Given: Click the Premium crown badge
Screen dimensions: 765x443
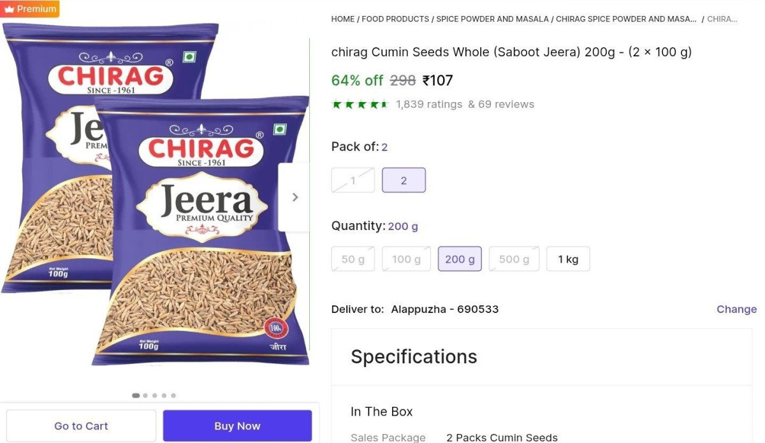Looking at the screenshot, I should (x=30, y=9).
